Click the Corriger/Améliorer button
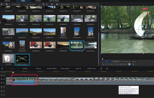154x98 pixels. point(52,68)
